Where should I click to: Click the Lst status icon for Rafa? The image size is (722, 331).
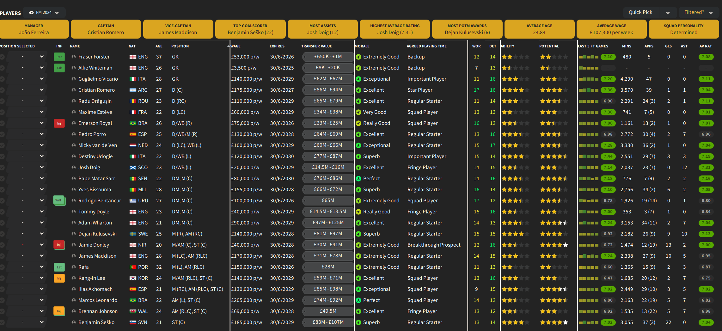[x=59, y=267]
